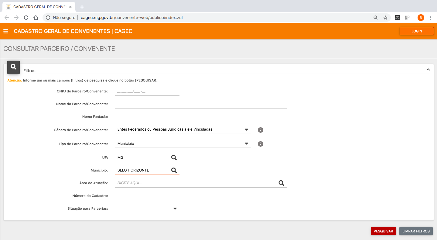This screenshot has height=240, width=437.
Task: Click the Filtros magnifier icon box
Action: tap(13, 67)
